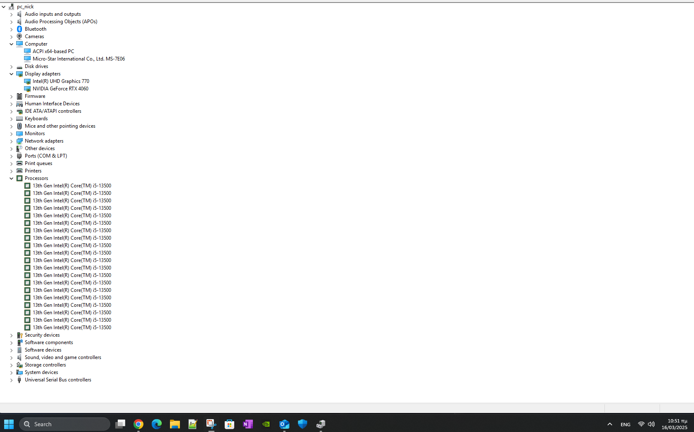The width and height of the screenshot is (694, 432).
Task: Click the Intel UHD Graphics 770 icon
Action: (27, 81)
